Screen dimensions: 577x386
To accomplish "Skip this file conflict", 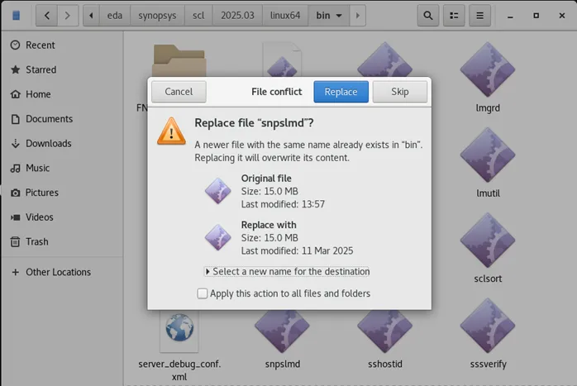I will (400, 92).
